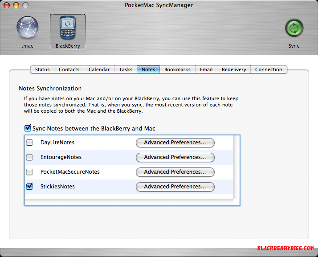Image resolution: width=318 pixels, height=257 pixels.
Task: Click the DayLiteNotes row label
Action: [57, 143]
